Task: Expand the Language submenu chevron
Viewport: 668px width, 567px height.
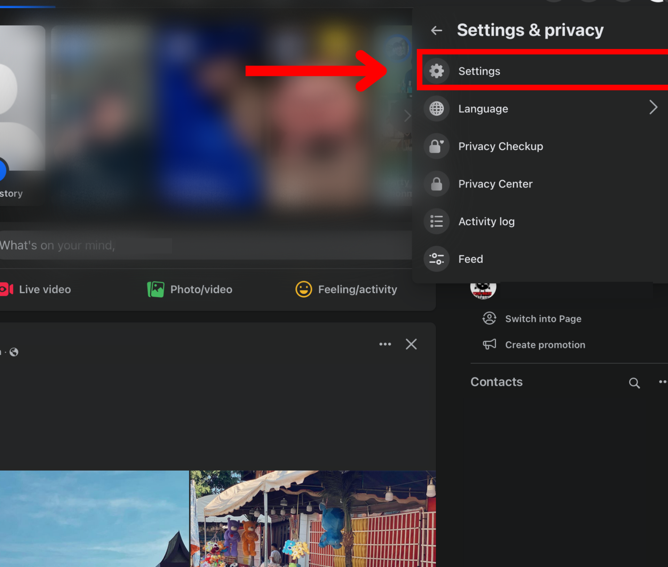Action: click(653, 107)
